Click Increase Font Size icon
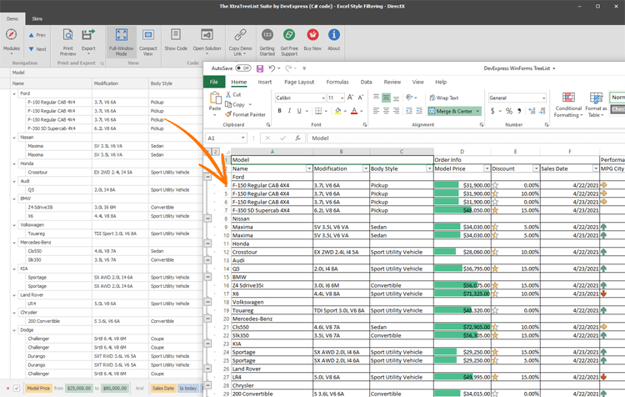This screenshot has height=397, width=625. (x=350, y=98)
